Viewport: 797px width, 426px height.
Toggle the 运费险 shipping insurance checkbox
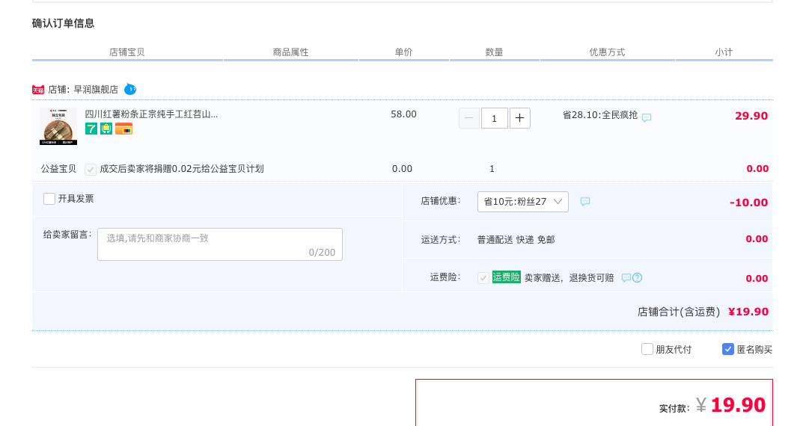[x=483, y=278]
